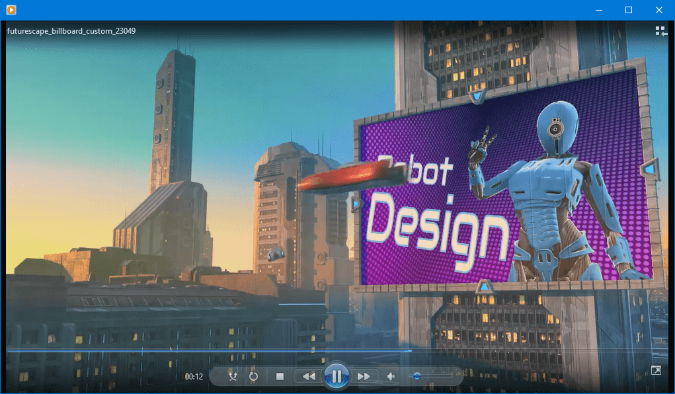Switch to Library view icon
This screenshot has width=675, height=394.
661,31
